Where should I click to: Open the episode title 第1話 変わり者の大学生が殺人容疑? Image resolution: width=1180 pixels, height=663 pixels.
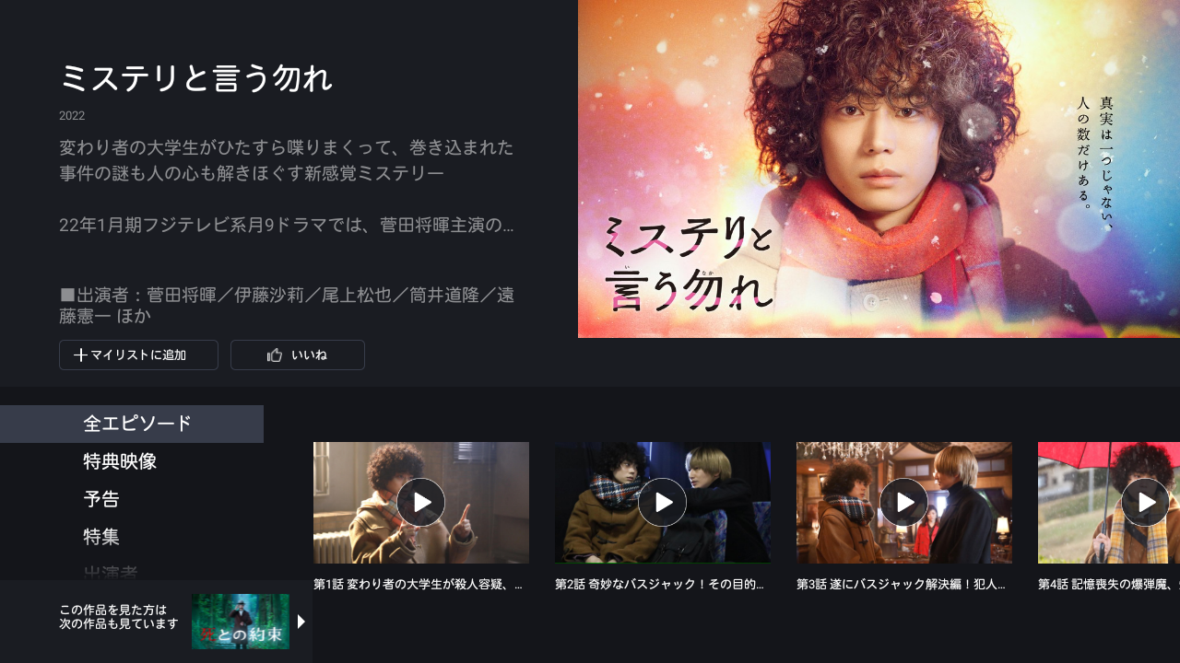(x=419, y=585)
